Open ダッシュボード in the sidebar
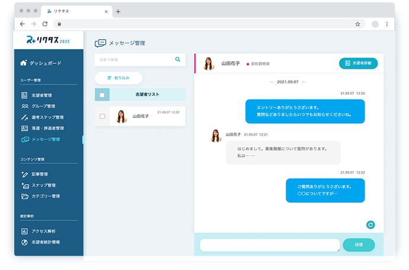The image size is (409, 270). [45, 63]
